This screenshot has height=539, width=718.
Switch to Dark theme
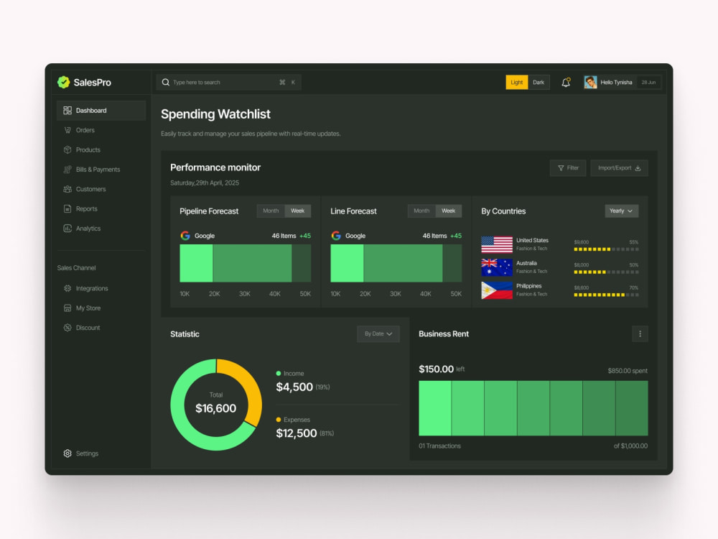click(x=538, y=83)
